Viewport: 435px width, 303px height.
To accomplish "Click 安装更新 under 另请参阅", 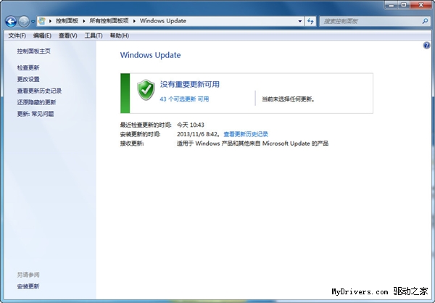I will (28, 286).
